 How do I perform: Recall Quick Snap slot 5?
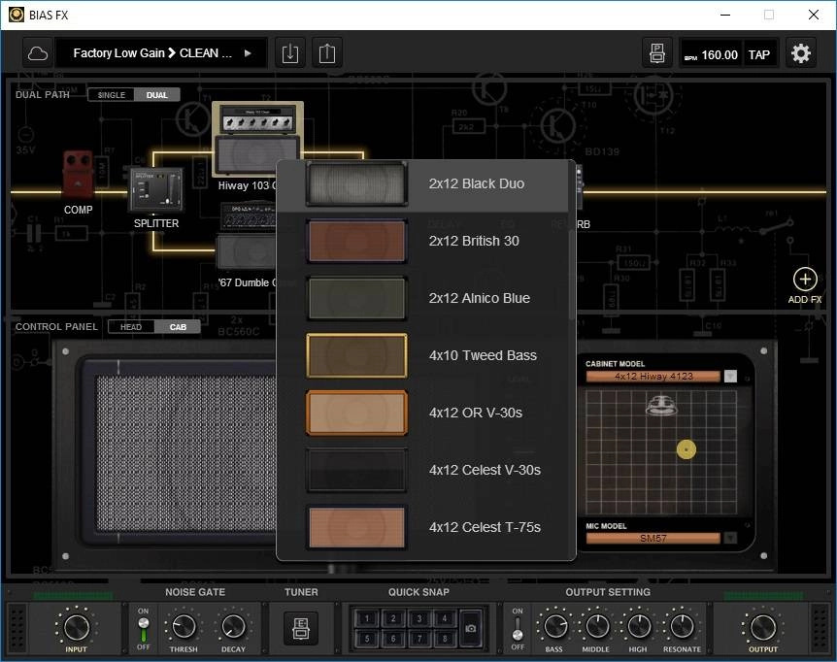pyautogui.click(x=367, y=638)
